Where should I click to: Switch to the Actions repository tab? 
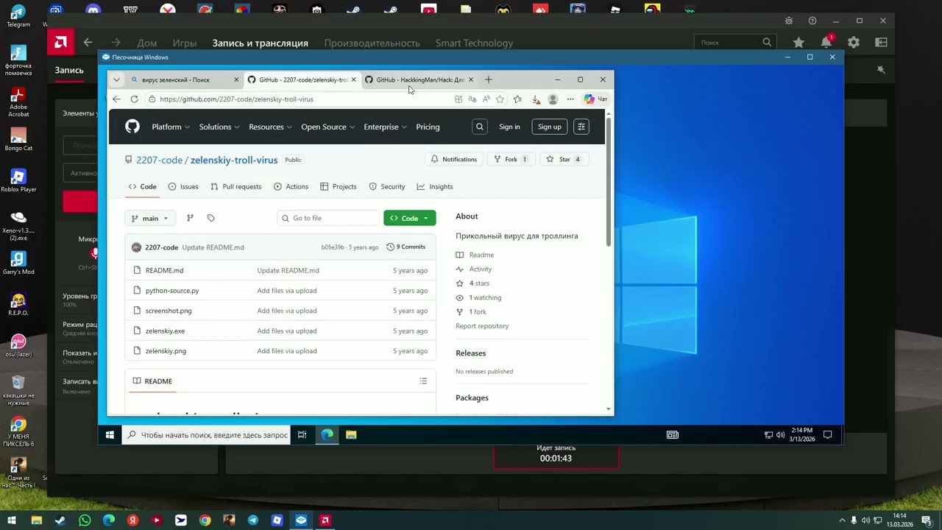click(291, 187)
